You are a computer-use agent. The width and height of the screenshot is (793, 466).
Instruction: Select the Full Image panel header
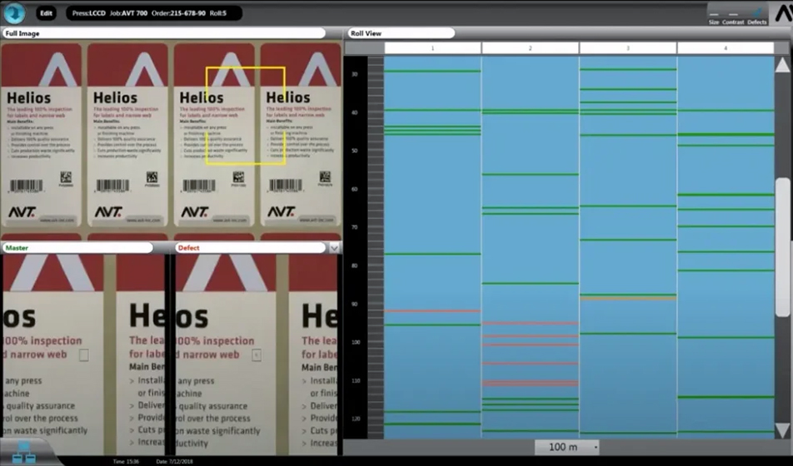tap(163, 33)
